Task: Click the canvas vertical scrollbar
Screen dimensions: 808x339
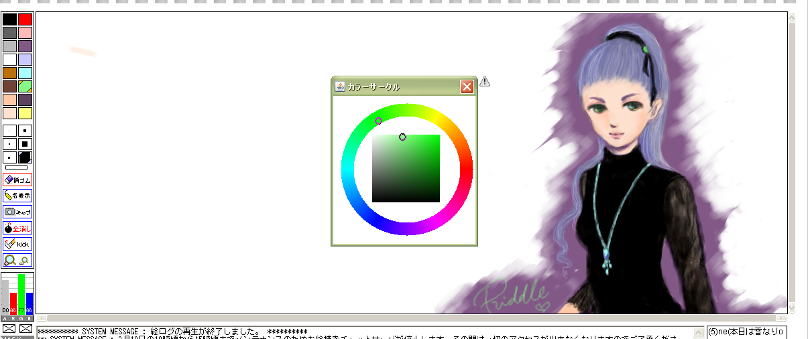Action: click(x=791, y=163)
